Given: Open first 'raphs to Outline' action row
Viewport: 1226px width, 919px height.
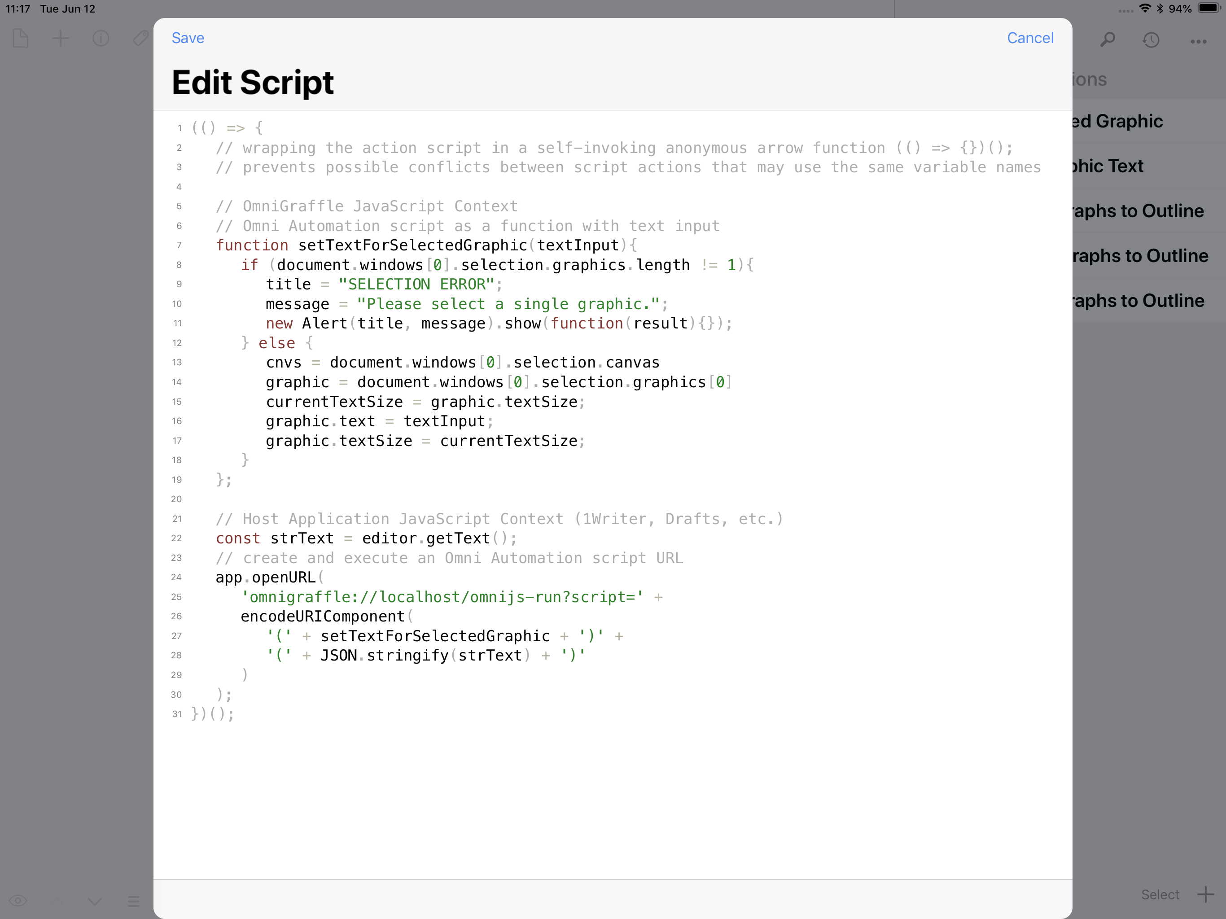Looking at the screenshot, I should (x=1149, y=211).
